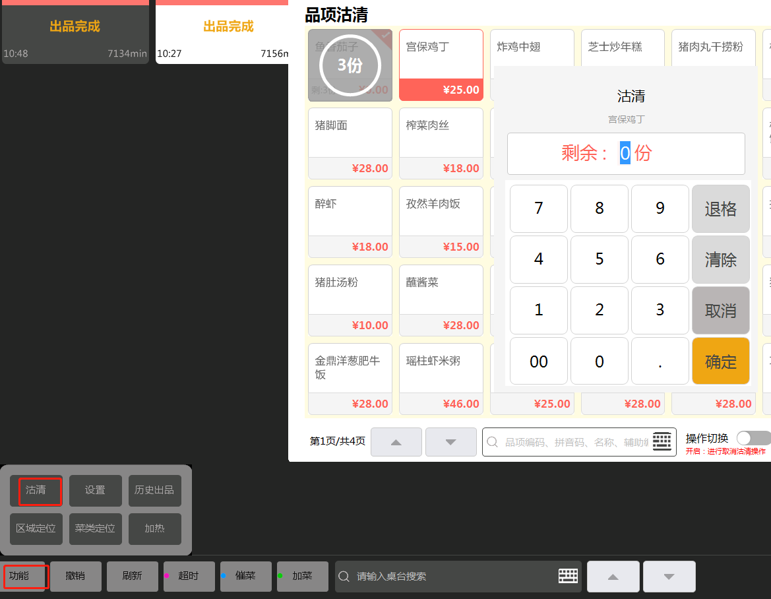Click 清除 to clear quantity
771x599 pixels.
[x=721, y=259]
